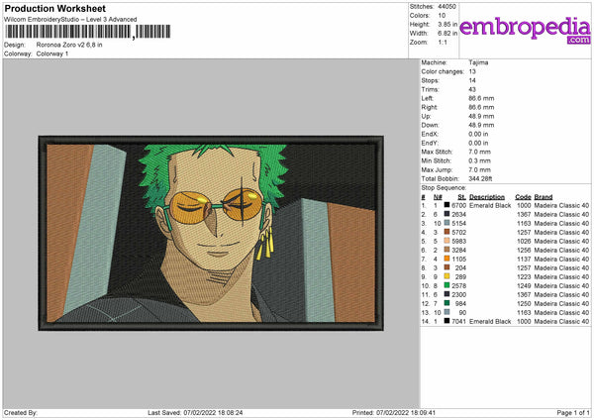Click the Production Worksheet title
Viewport: 594px width, 420px height.
pos(54,8)
